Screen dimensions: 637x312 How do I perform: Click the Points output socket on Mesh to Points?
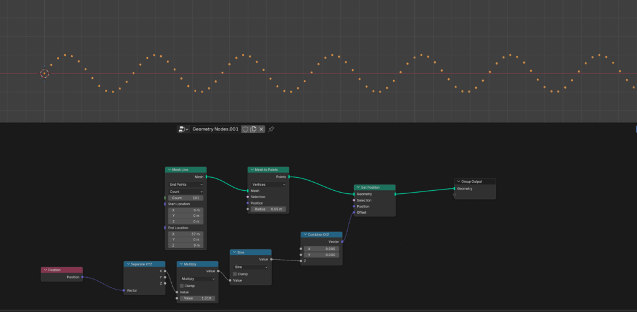click(x=289, y=177)
